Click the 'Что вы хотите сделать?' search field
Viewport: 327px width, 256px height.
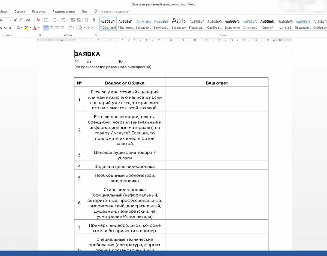point(114,11)
